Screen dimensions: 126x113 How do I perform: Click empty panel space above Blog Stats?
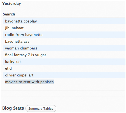[x=63, y=101]
